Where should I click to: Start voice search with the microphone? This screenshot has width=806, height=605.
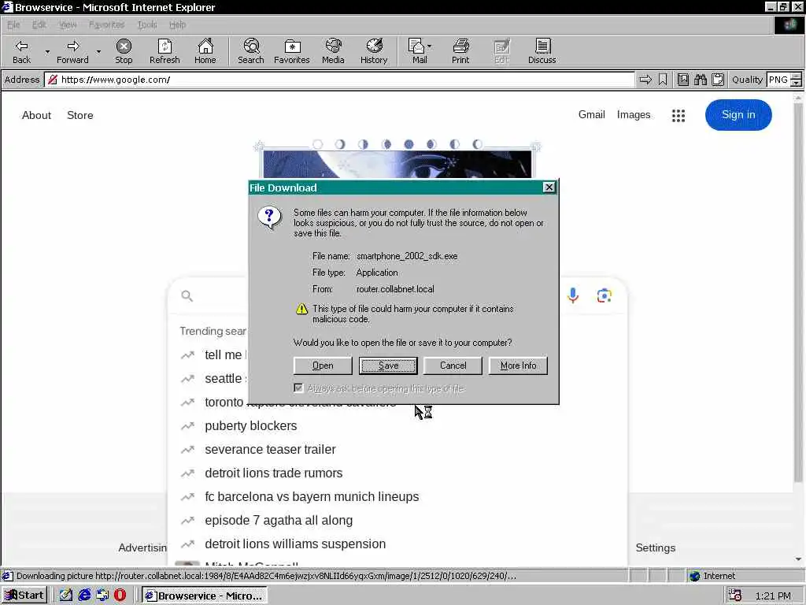(x=573, y=296)
